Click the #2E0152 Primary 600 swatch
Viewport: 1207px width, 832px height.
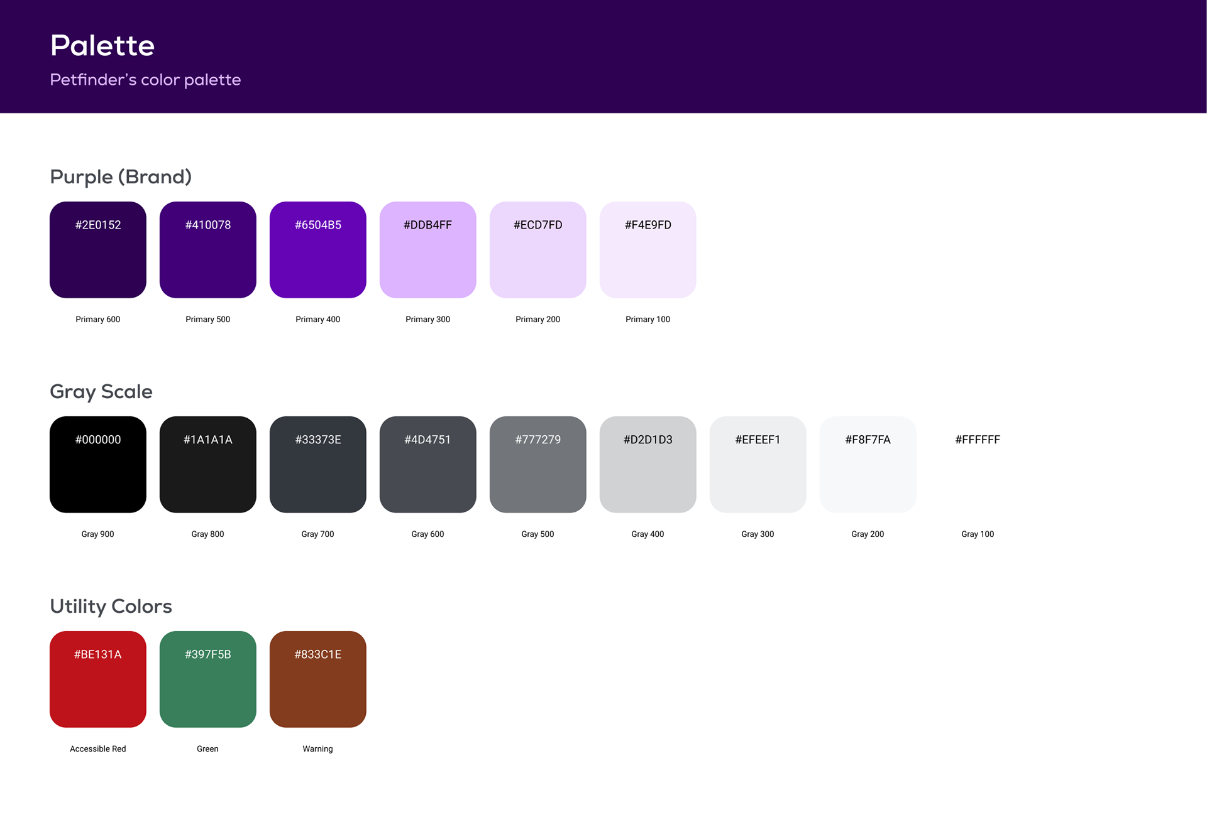(98, 250)
